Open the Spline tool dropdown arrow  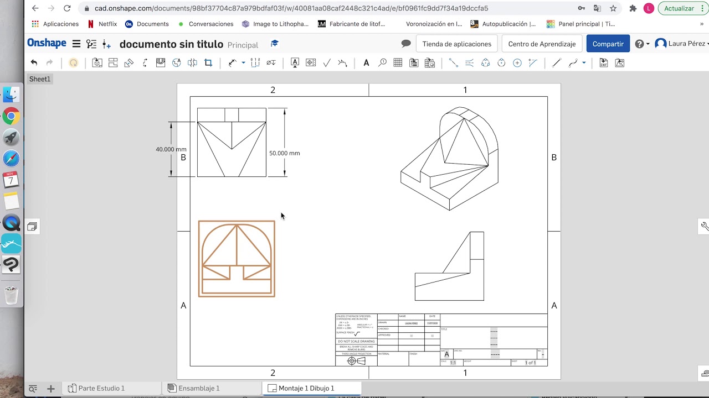point(584,63)
